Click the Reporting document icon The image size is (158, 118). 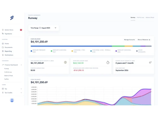click(x=3, y=51)
